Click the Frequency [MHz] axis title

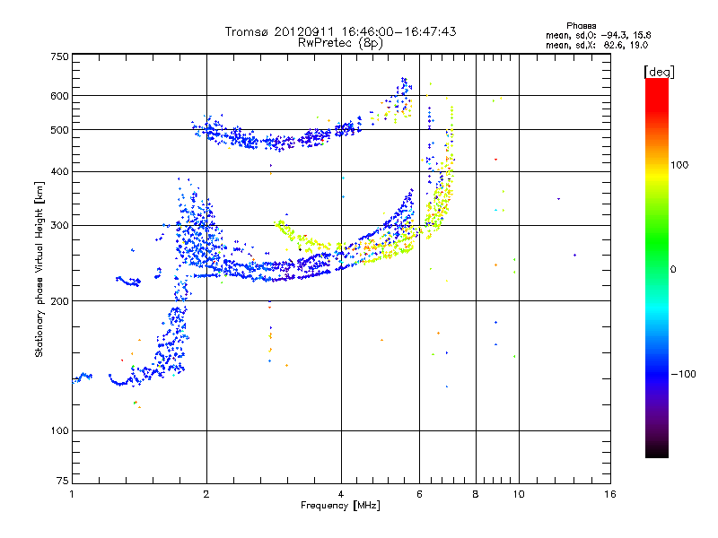pos(340,506)
